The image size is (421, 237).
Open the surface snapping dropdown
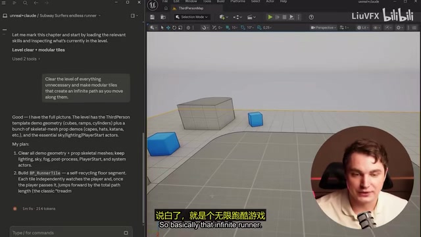[x=205, y=28]
